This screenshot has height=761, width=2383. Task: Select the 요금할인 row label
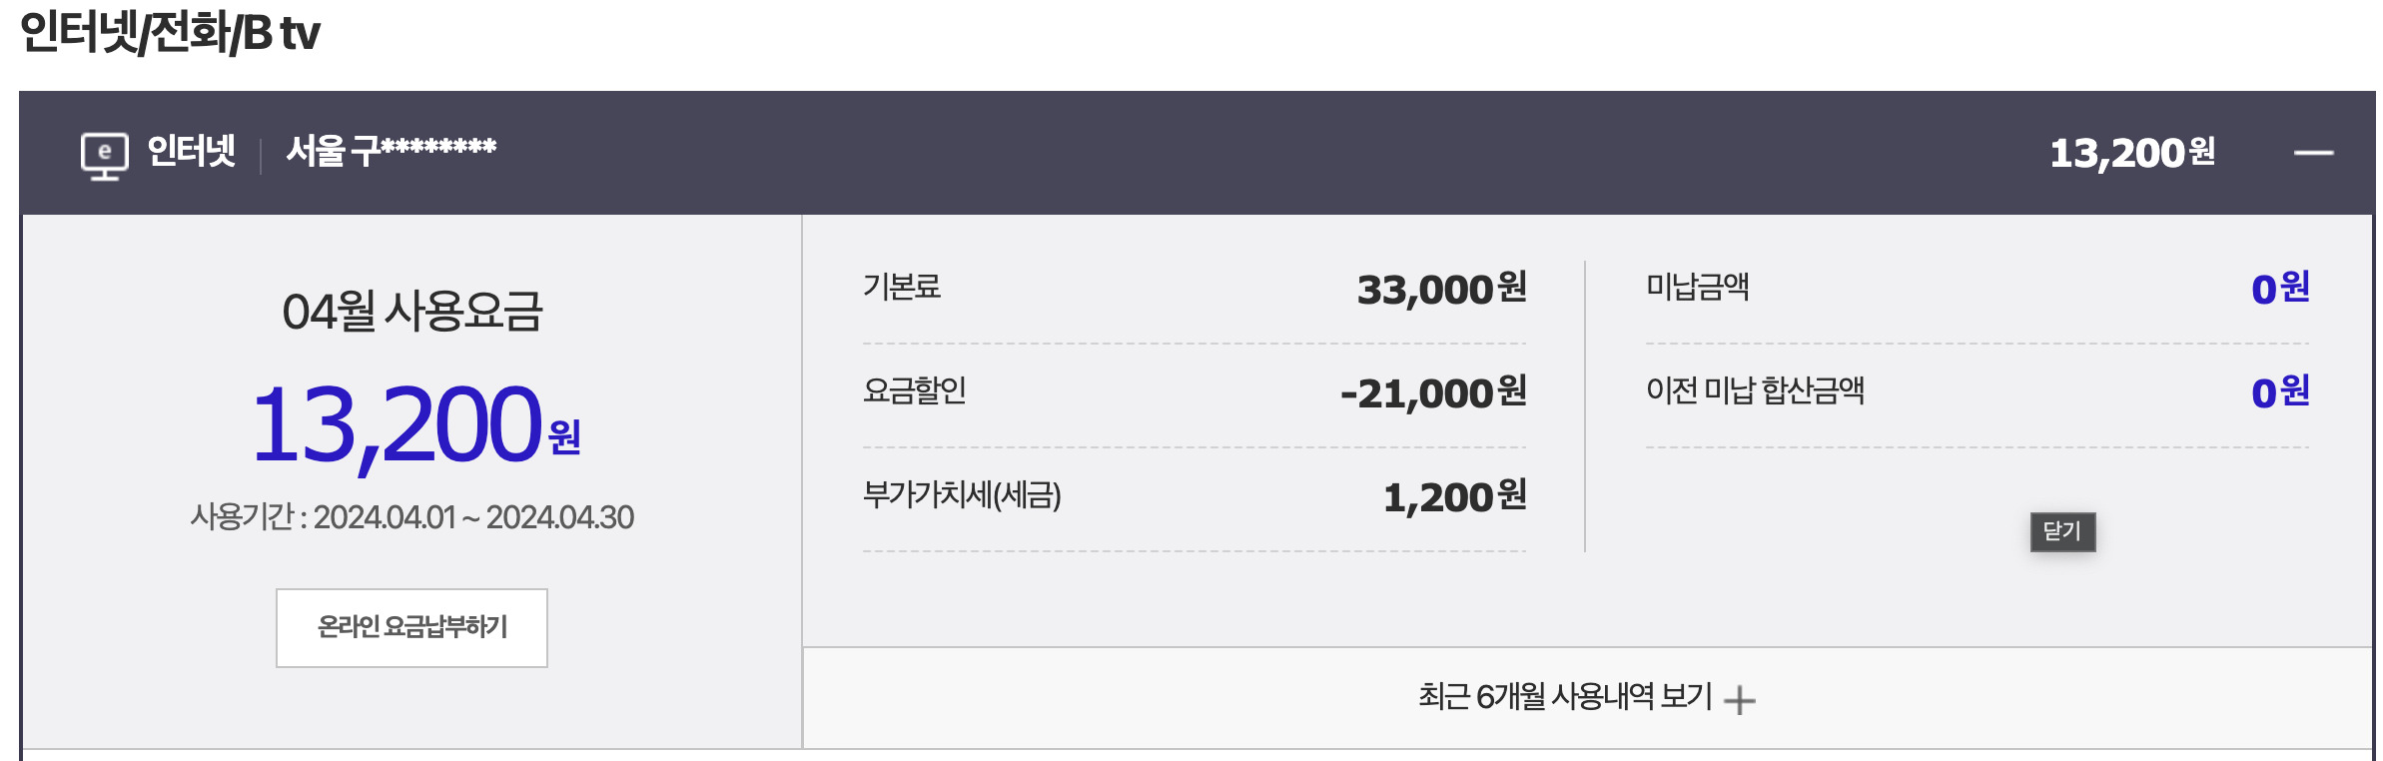(x=914, y=390)
